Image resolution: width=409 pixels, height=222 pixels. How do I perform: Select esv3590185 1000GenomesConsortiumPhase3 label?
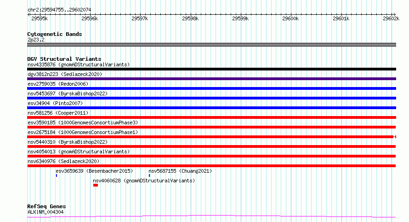(x=83, y=123)
